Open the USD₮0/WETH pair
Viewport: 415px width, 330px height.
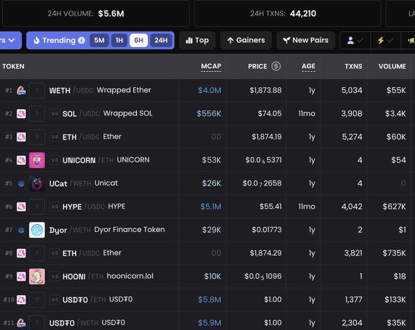(x=206, y=322)
